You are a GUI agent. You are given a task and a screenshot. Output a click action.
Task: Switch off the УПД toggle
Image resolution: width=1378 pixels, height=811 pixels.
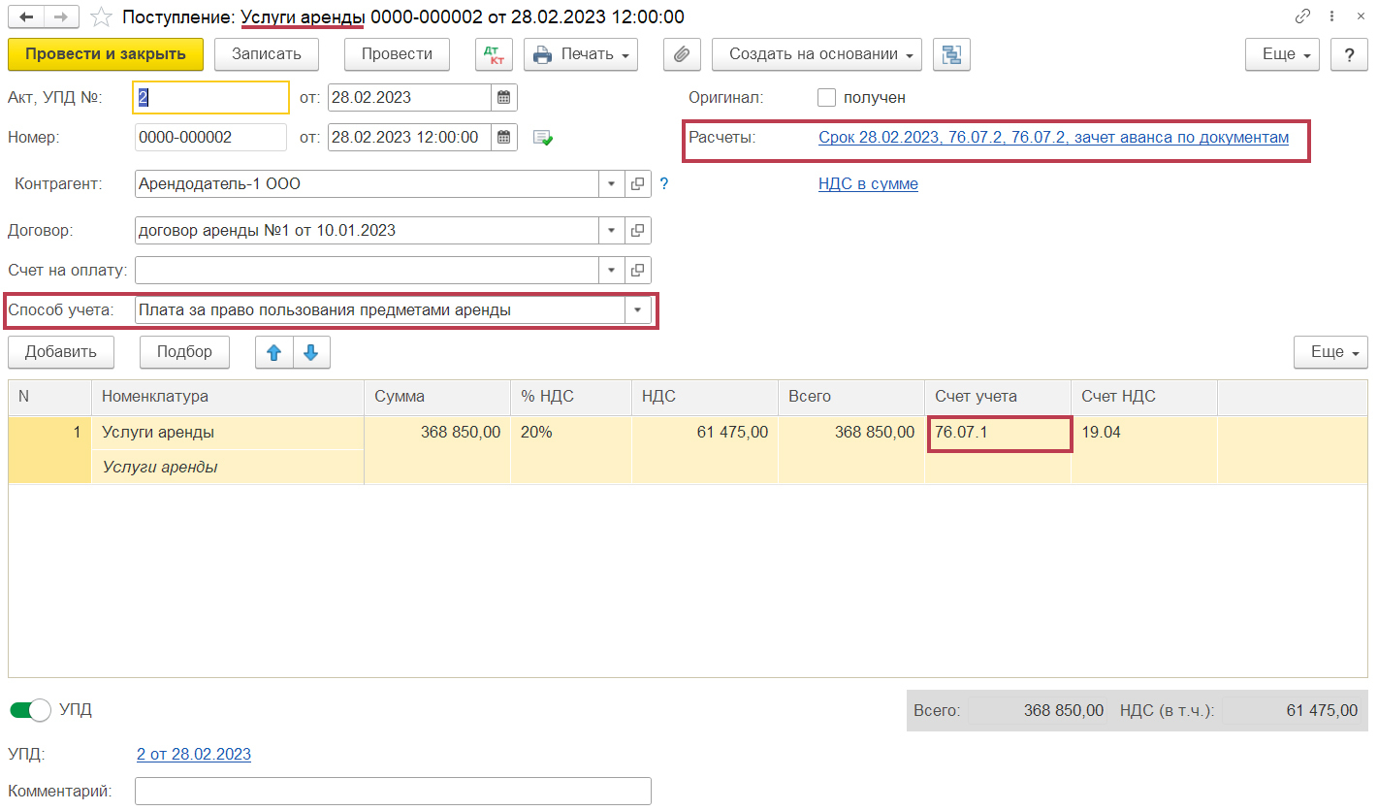[30, 710]
